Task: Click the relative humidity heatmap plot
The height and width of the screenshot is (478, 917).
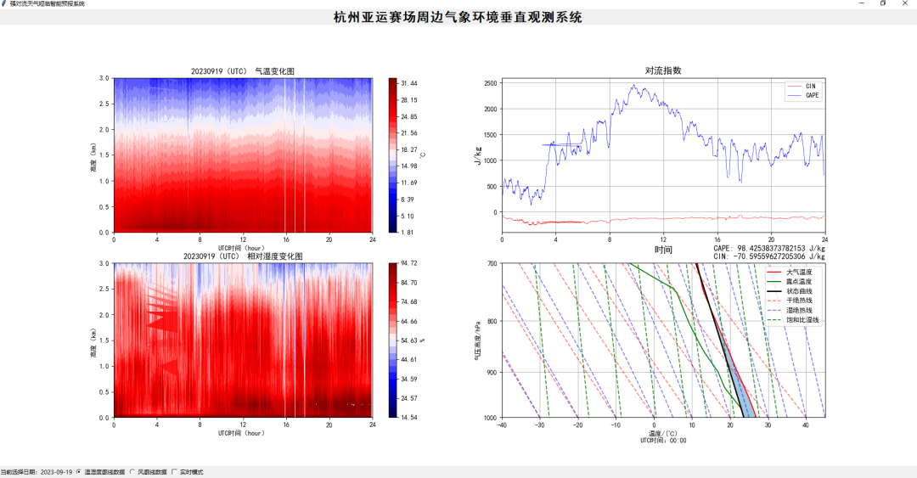Action: (x=243, y=340)
